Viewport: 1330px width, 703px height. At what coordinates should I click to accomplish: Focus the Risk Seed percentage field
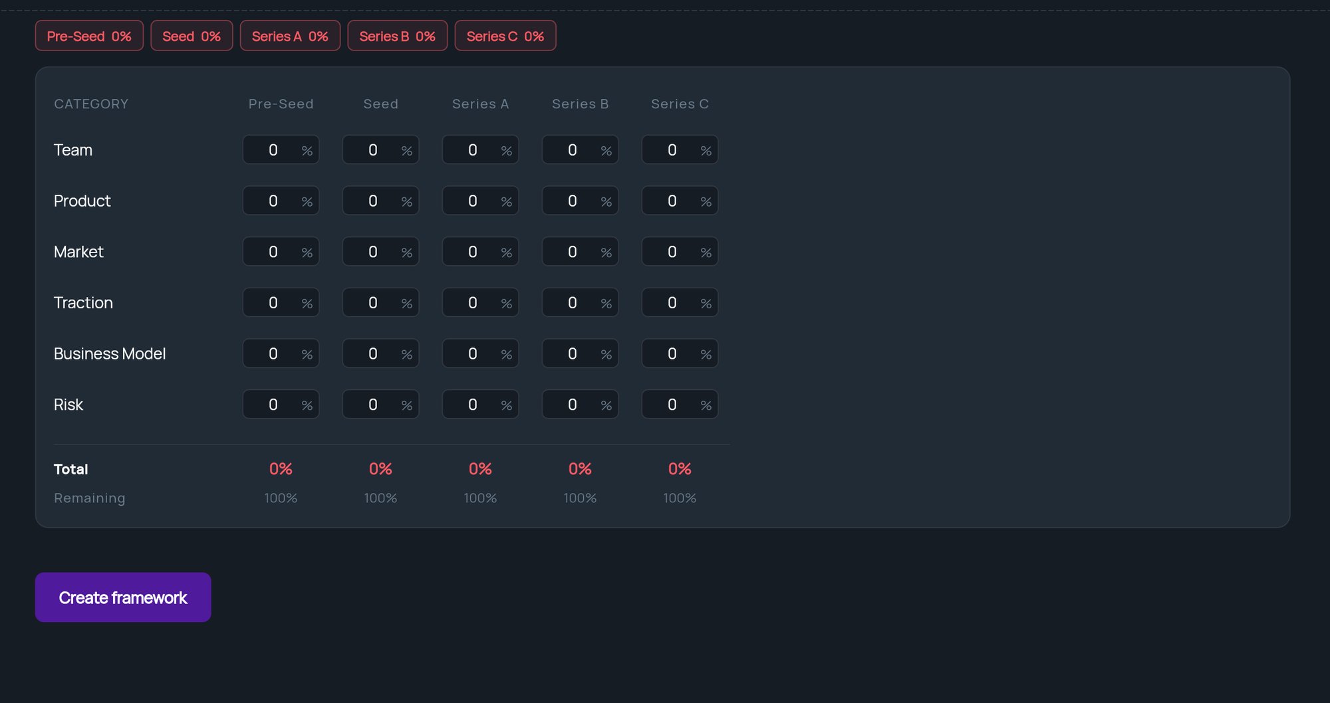point(380,405)
